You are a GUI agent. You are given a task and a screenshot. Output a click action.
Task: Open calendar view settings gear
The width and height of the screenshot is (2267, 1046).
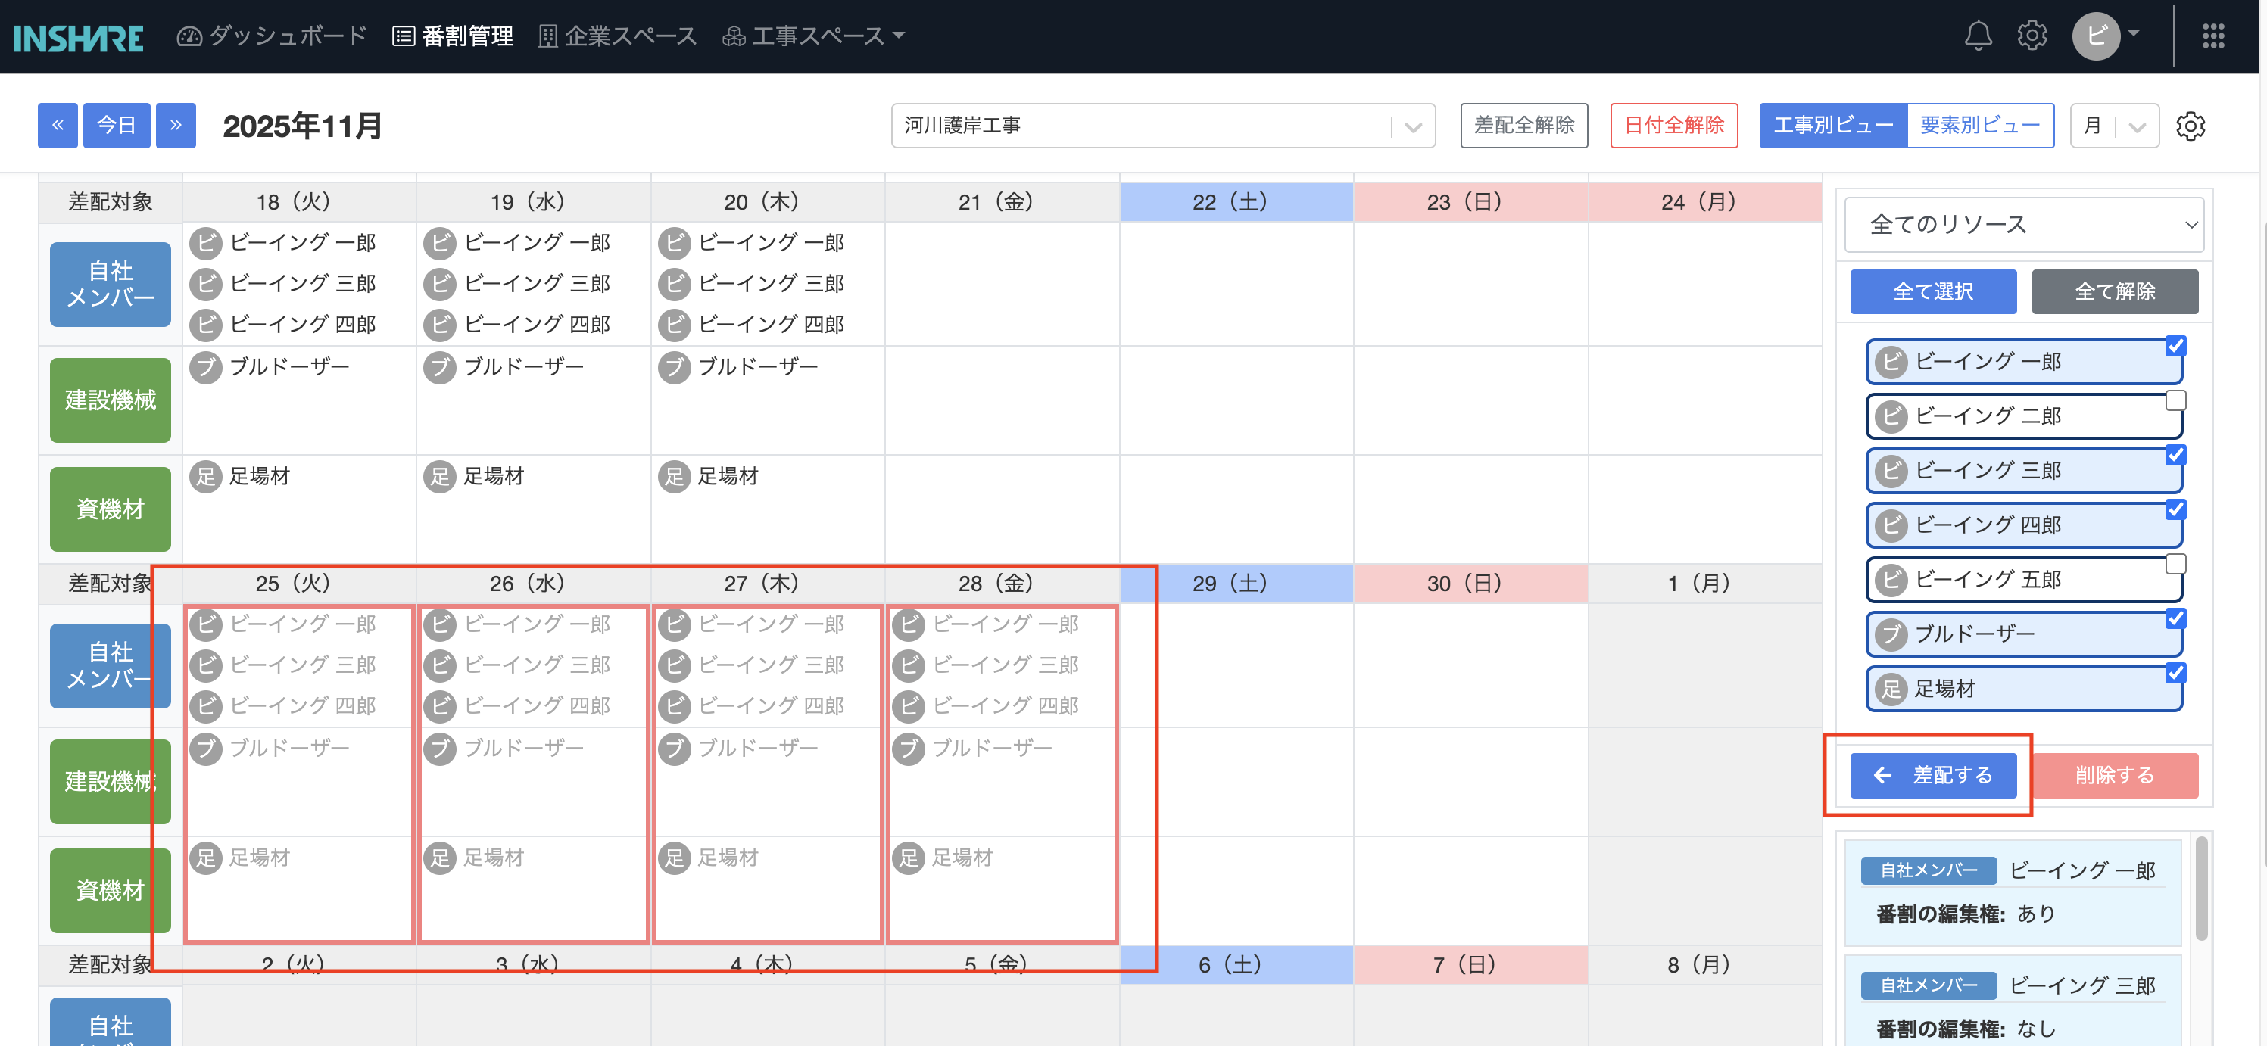click(x=2191, y=126)
